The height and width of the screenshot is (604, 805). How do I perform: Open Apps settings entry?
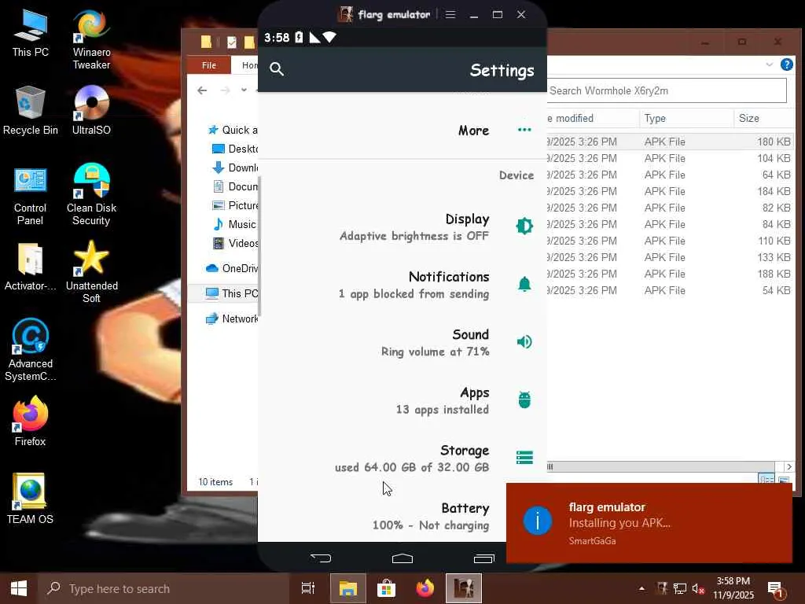click(x=402, y=400)
